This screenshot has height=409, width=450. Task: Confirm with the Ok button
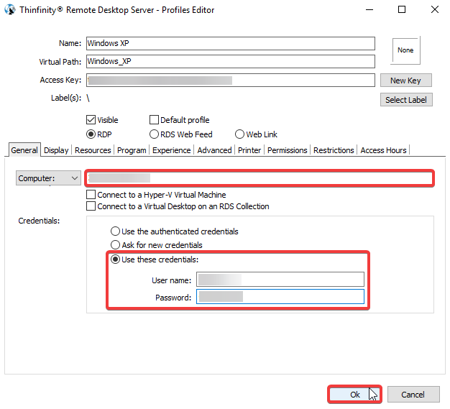(x=354, y=395)
